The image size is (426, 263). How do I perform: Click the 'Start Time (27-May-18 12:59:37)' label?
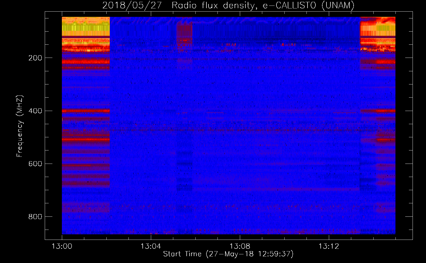228,254
